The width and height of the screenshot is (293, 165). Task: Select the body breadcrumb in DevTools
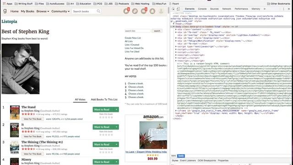(181, 156)
